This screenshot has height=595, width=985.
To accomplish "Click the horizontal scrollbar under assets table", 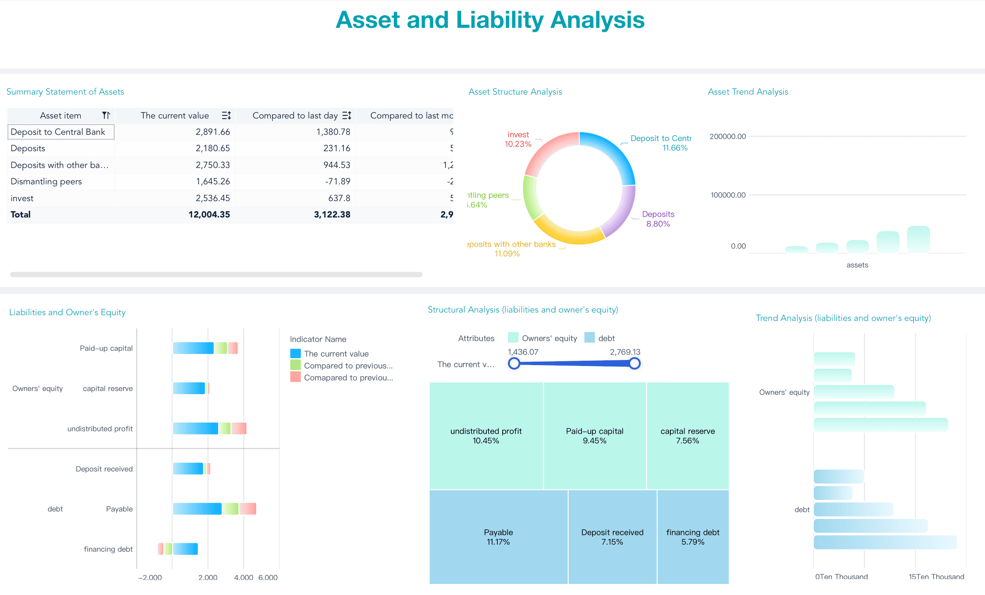I will (x=216, y=275).
